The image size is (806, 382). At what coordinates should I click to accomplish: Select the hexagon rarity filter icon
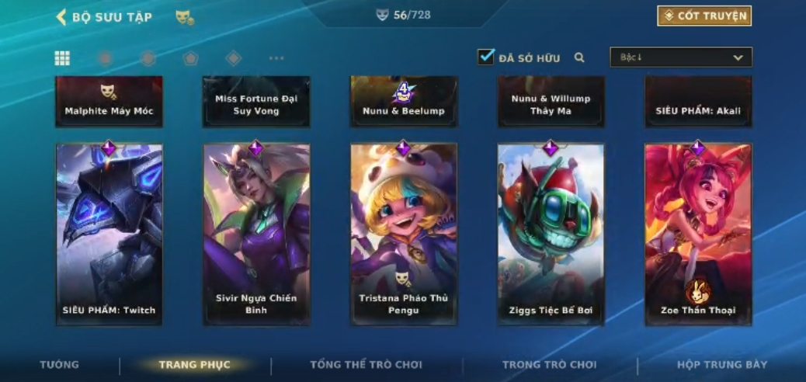tap(148, 58)
